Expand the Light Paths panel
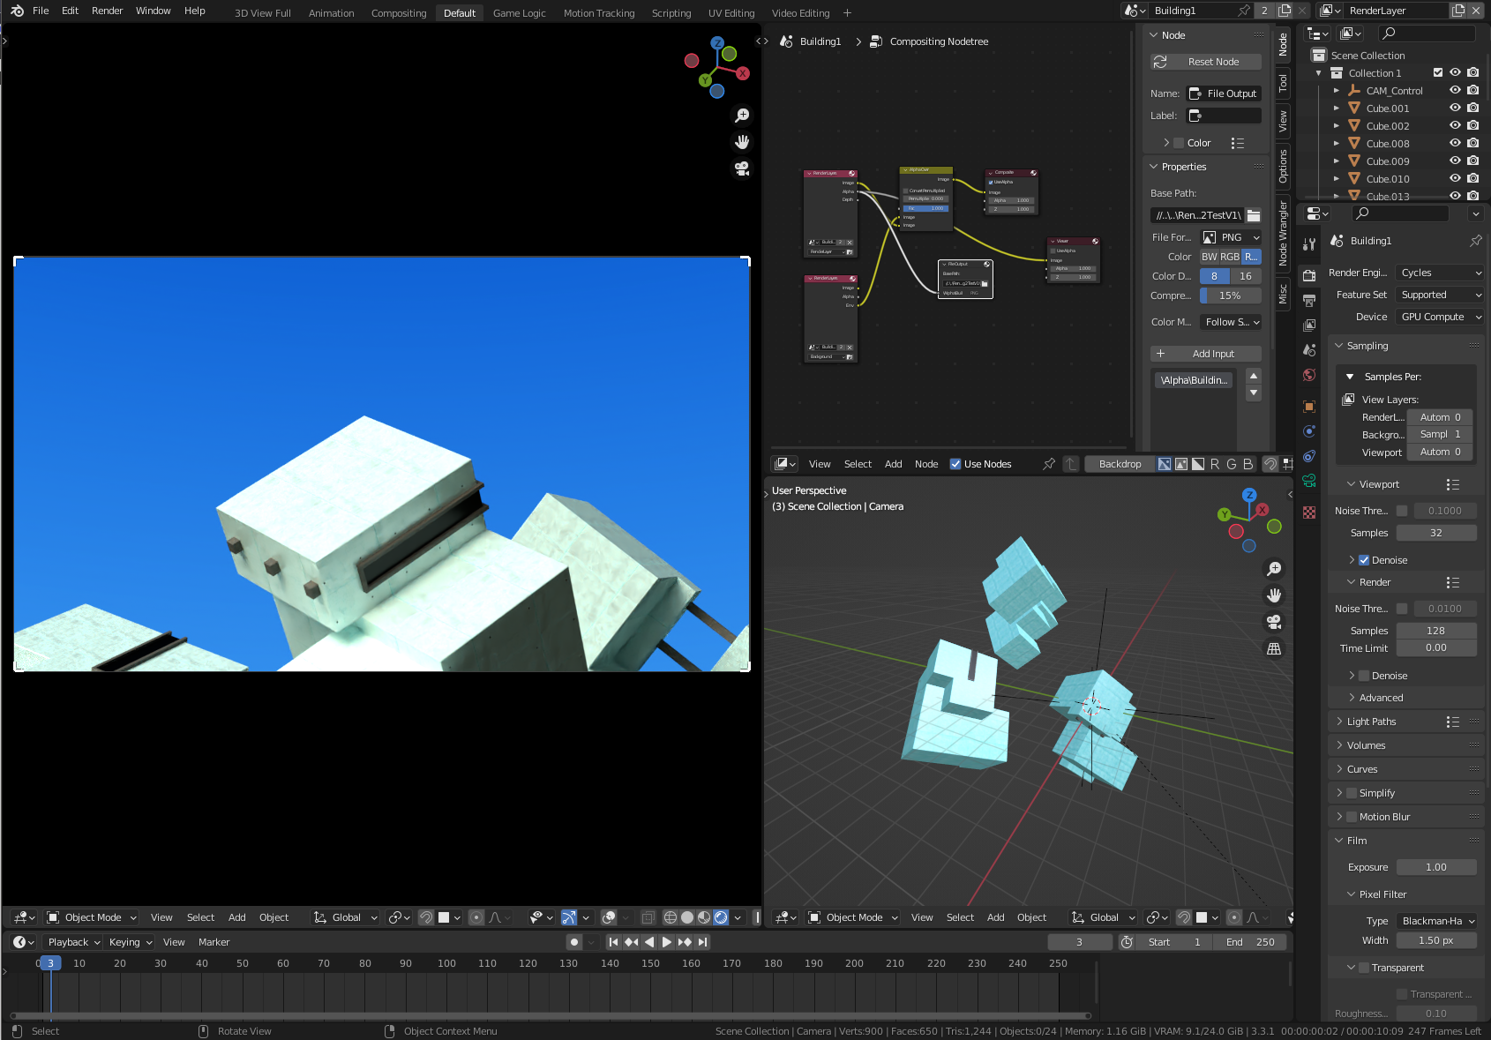The width and height of the screenshot is (1491, 1040). tap(1371, 722)
